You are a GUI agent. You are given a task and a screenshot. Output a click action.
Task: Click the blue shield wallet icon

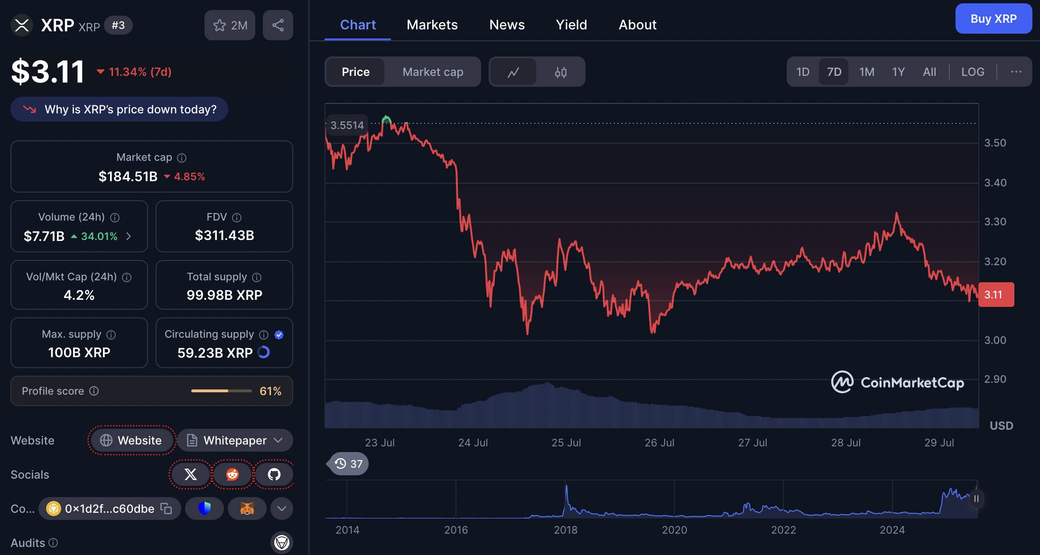tap(204, 509)
